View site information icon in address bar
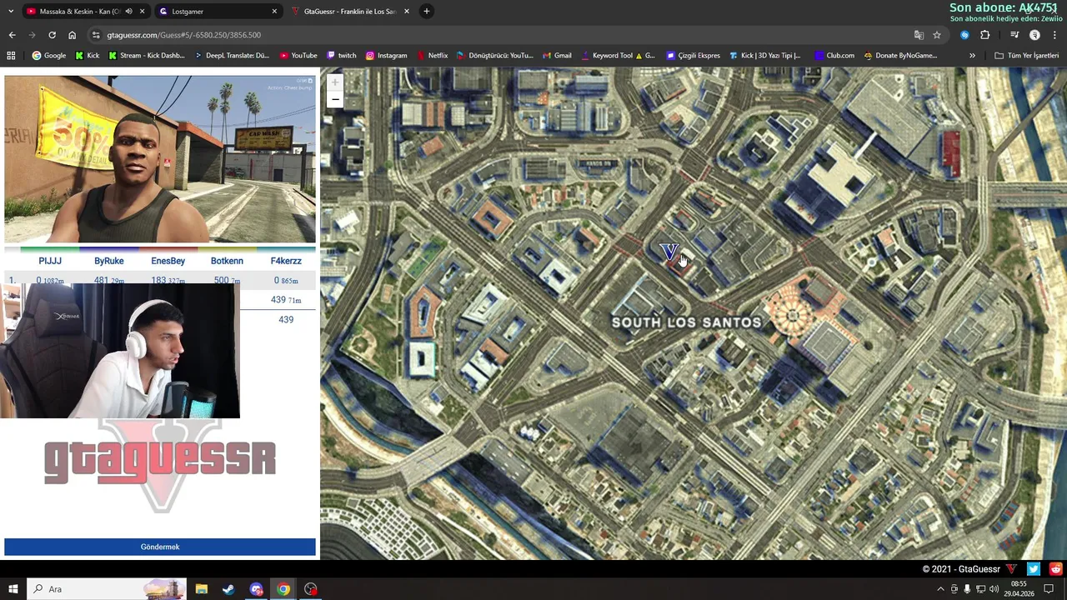Screen dimensions: 1067x600 (x=96, y=35)
